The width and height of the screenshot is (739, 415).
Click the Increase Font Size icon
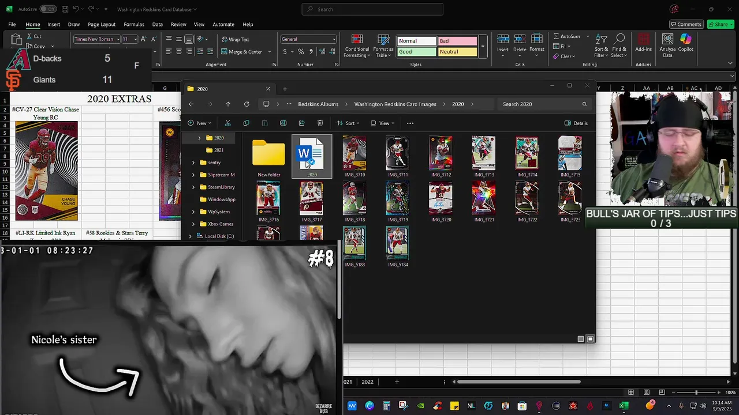point(144,39)
